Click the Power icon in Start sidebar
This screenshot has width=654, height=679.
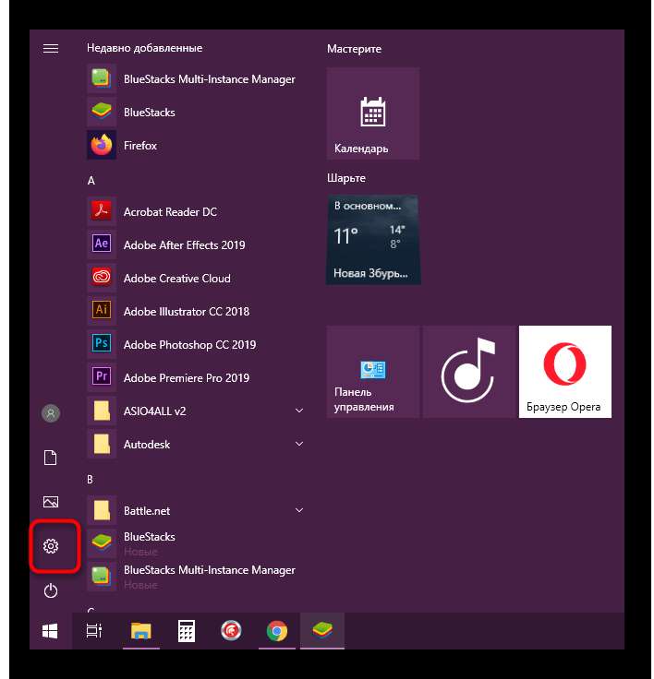[51, 590]
